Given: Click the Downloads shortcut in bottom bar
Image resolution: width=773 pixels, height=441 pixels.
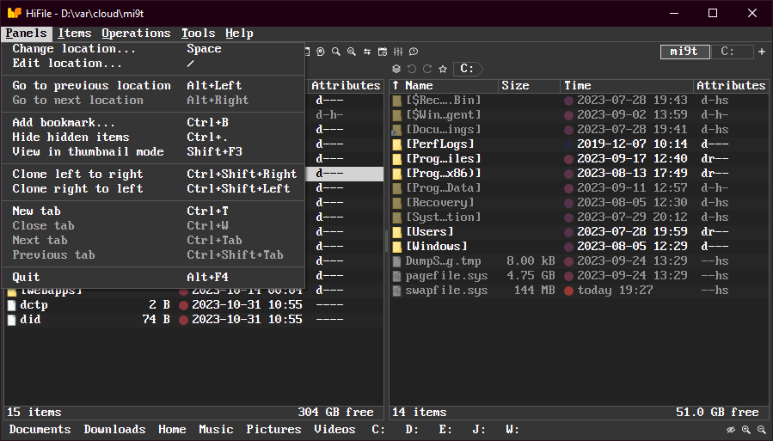Looking at the screenshot, I should point(114,429).
